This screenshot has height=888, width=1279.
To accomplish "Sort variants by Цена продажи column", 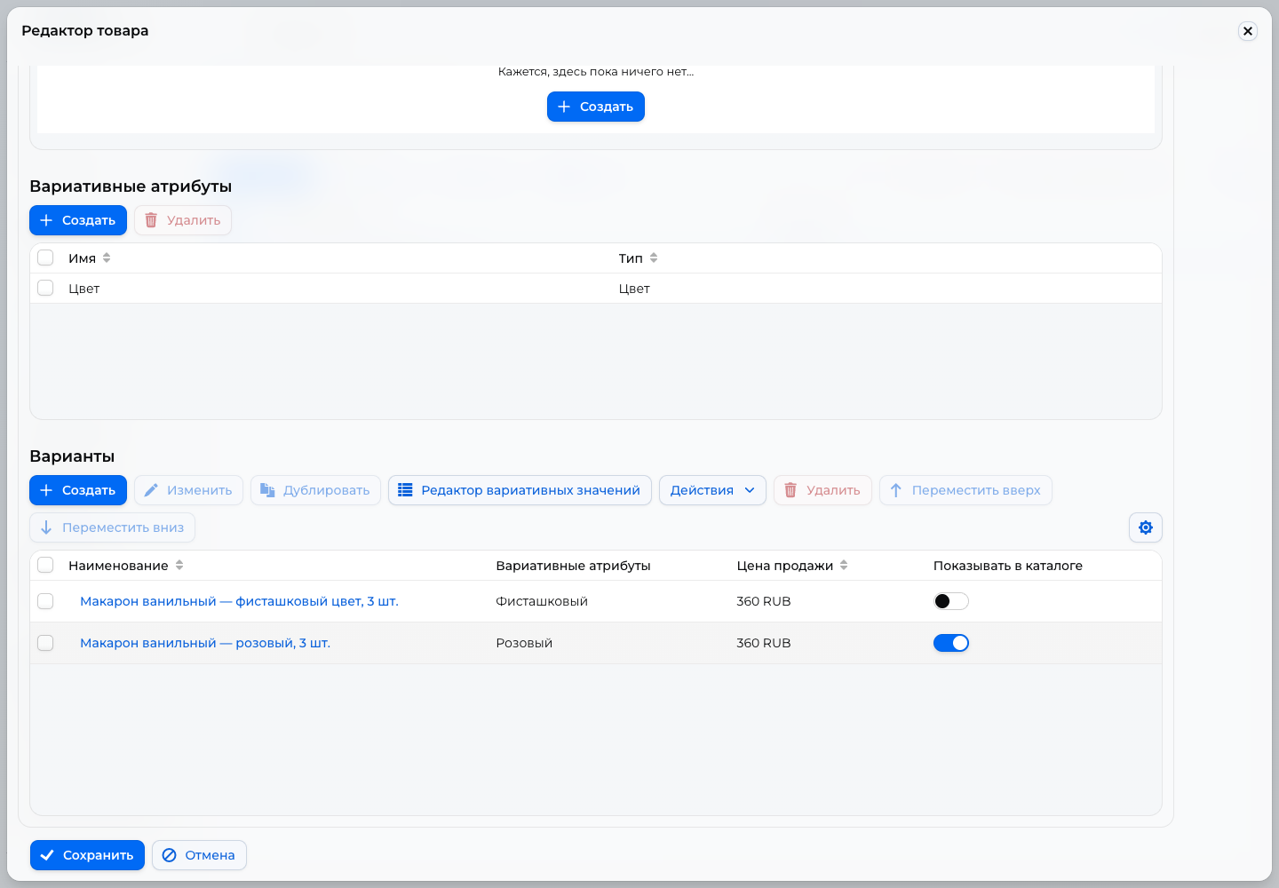I will [792, 566].
